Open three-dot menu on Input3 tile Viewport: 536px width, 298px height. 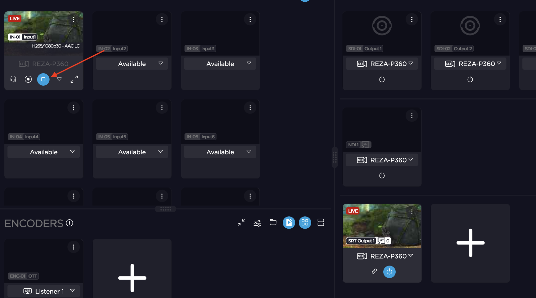[250, 19]
